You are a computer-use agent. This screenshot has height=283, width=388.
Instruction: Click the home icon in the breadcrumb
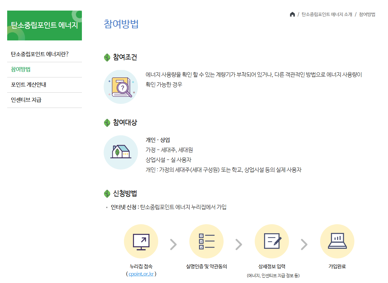tap(292, 14)
